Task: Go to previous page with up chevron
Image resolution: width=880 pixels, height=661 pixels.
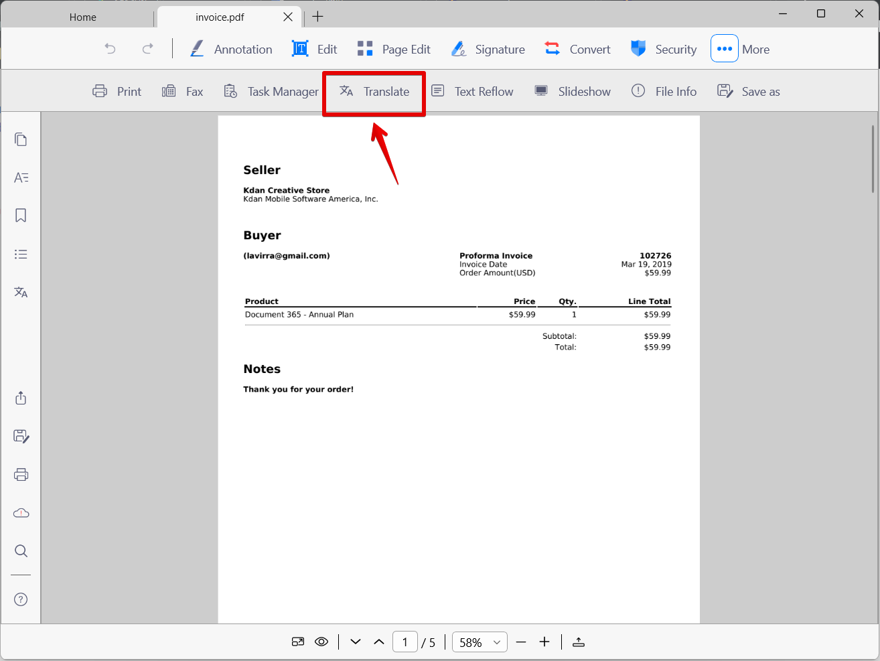Action: coord(379,642)
